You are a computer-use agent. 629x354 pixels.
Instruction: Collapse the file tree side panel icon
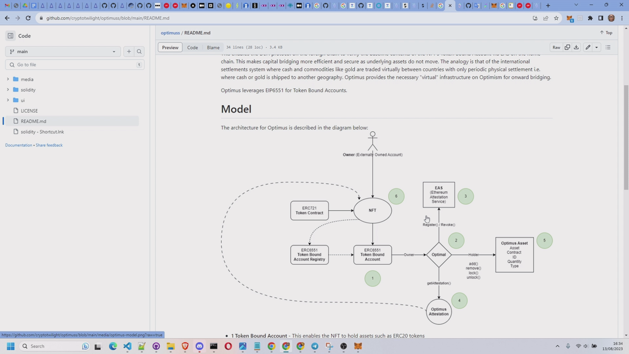point(10,36)
